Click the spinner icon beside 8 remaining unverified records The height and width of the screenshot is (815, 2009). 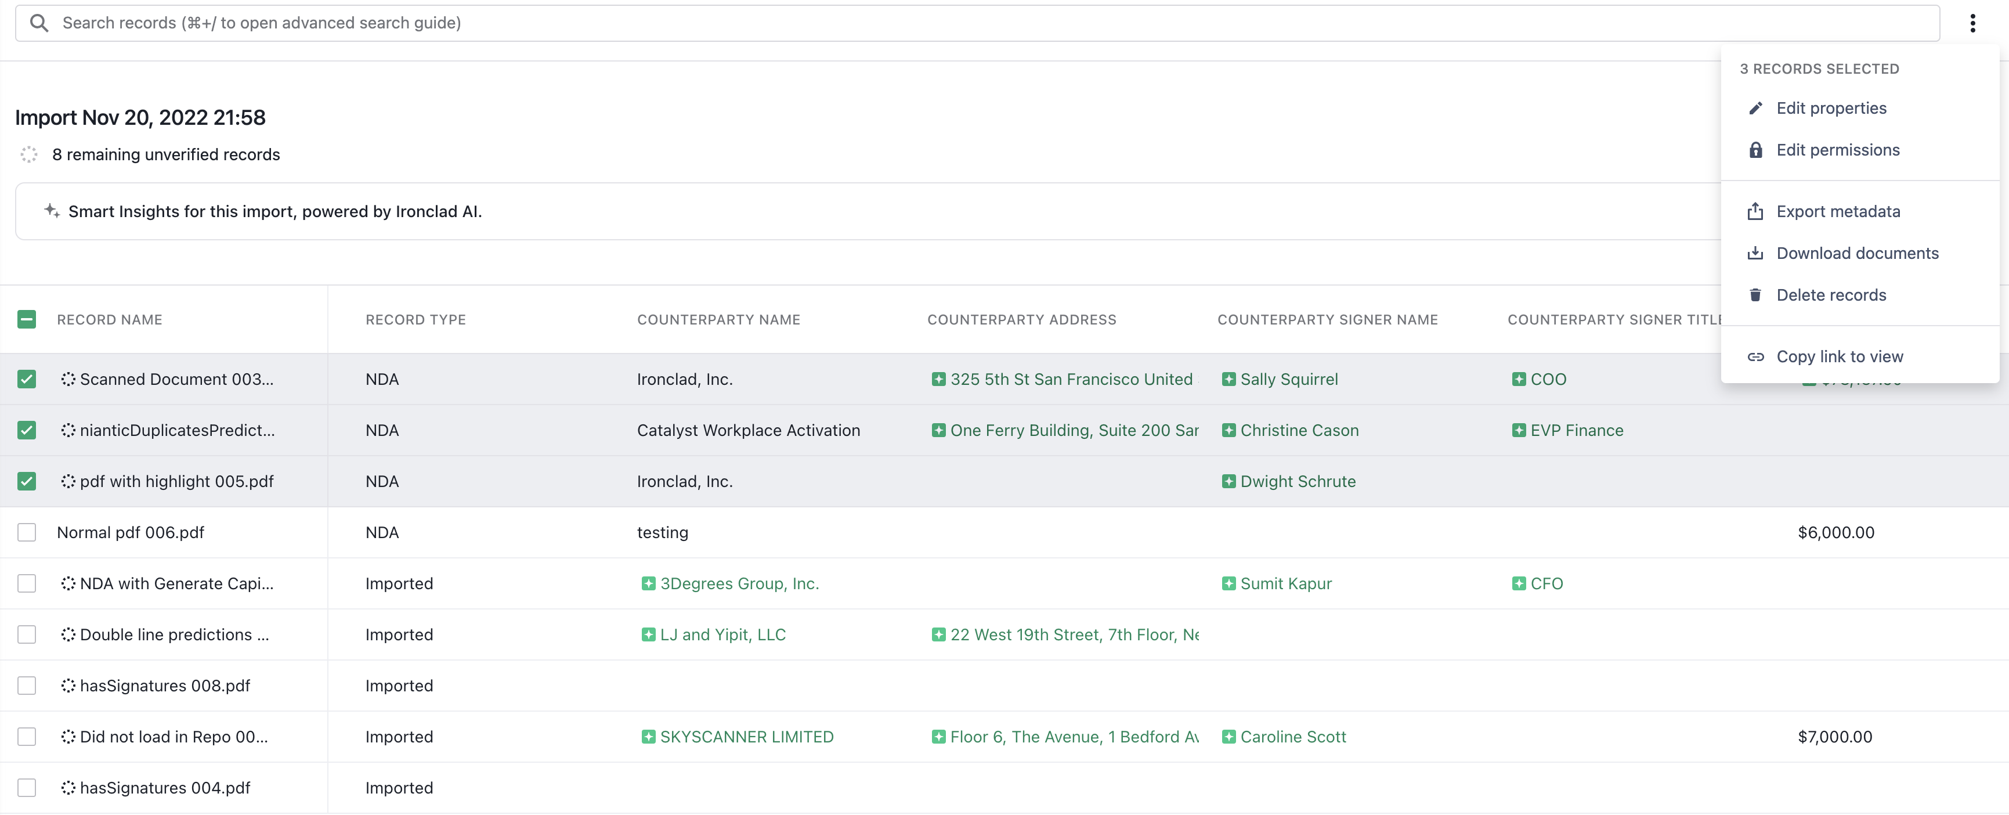29,154
